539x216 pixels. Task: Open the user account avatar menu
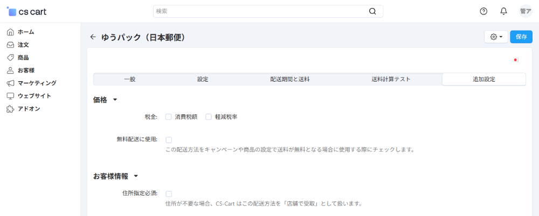(525, 11)
